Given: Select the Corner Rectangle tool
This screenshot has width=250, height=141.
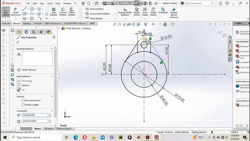Looking at the screenshot, I should coord(24,14).
